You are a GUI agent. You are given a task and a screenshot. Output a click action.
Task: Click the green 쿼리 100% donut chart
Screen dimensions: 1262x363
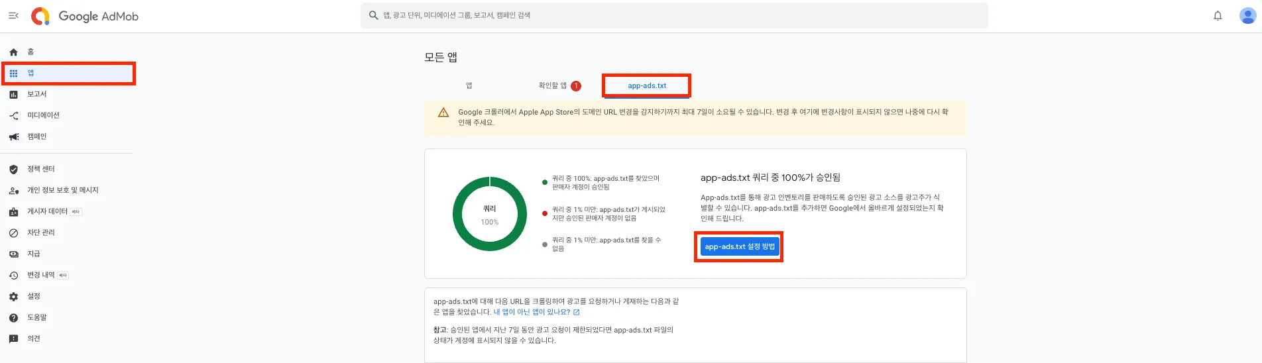pos(490,214)
